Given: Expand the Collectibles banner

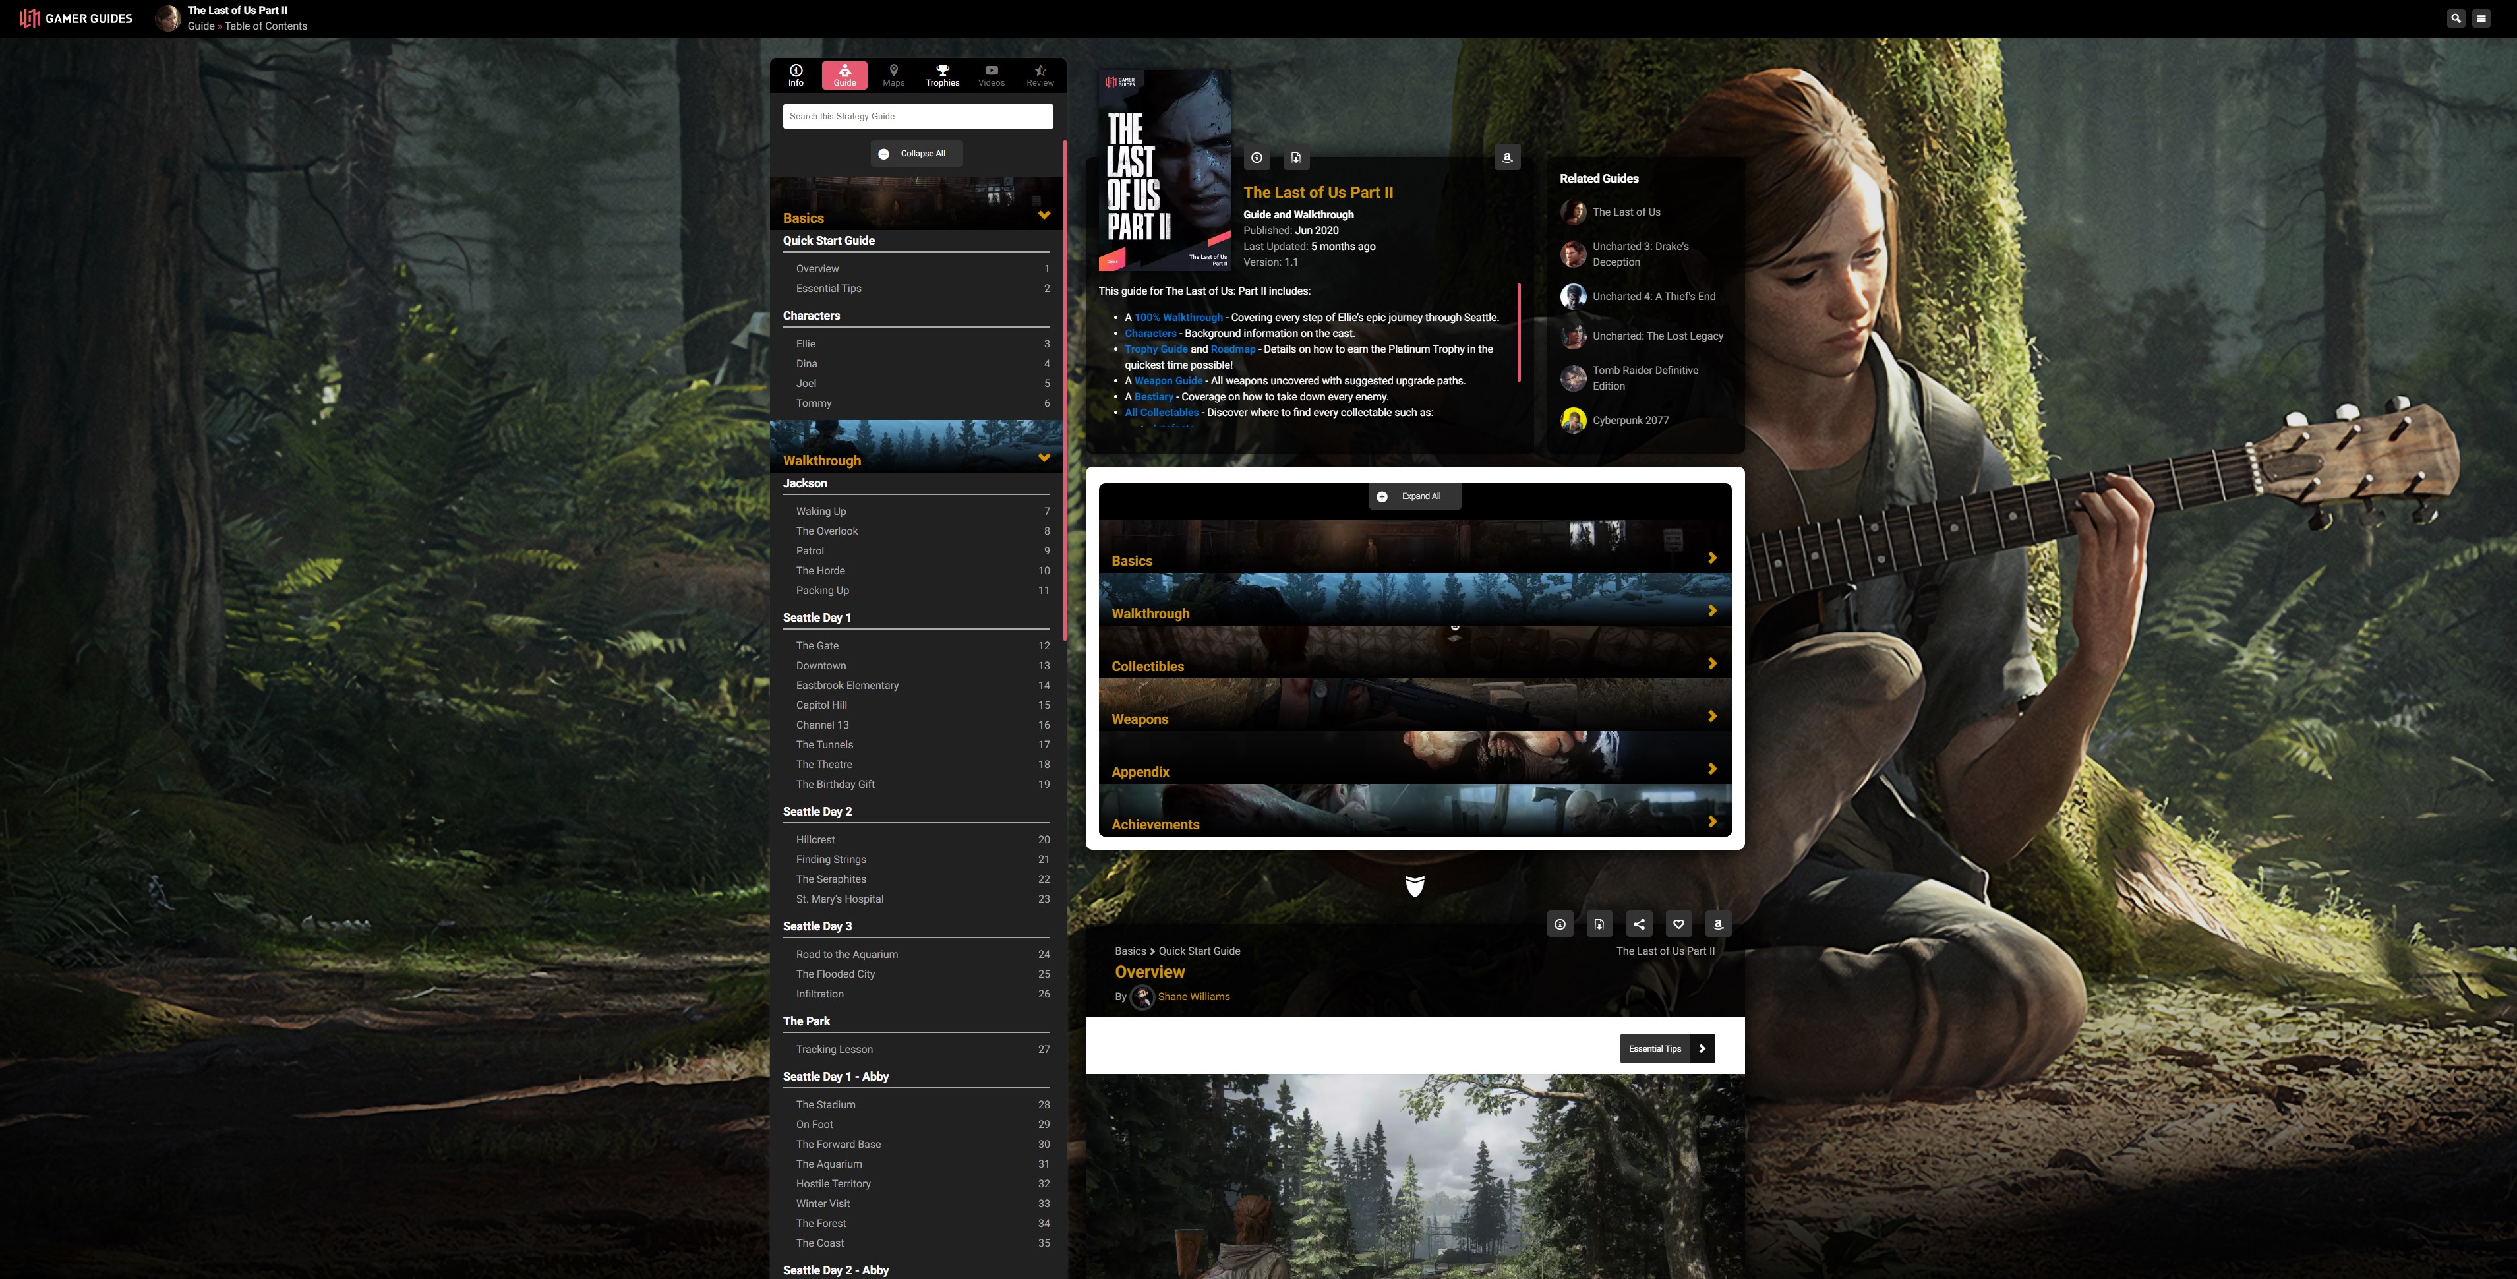Looking at the screenshot, I should tap(1415, 652).
